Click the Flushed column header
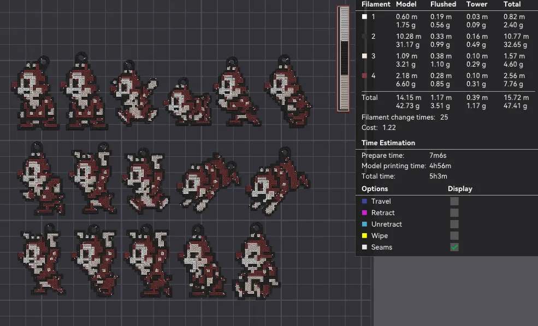Image resolution: width=538 pixels, height=326 pixels. pos(444,4)
